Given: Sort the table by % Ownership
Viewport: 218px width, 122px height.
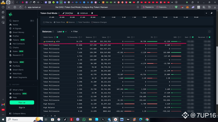Looking at the screenshot, I should tap(81, 37).
